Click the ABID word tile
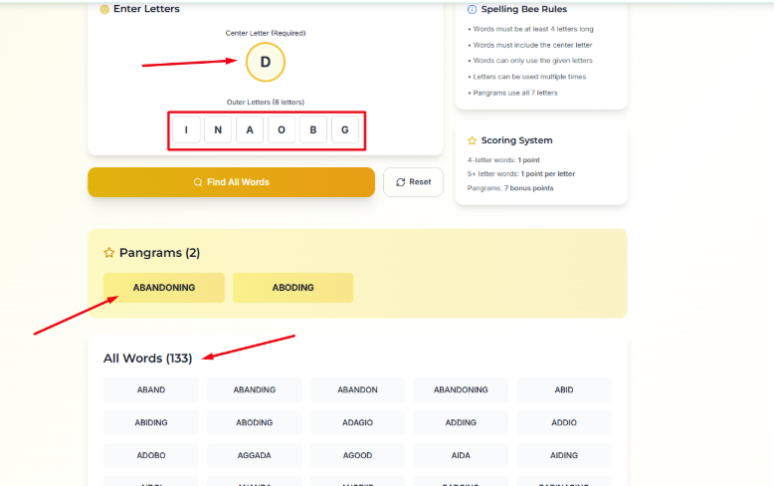Image resolution: width=775 pixels, height=486 pixels. [564, 390]
